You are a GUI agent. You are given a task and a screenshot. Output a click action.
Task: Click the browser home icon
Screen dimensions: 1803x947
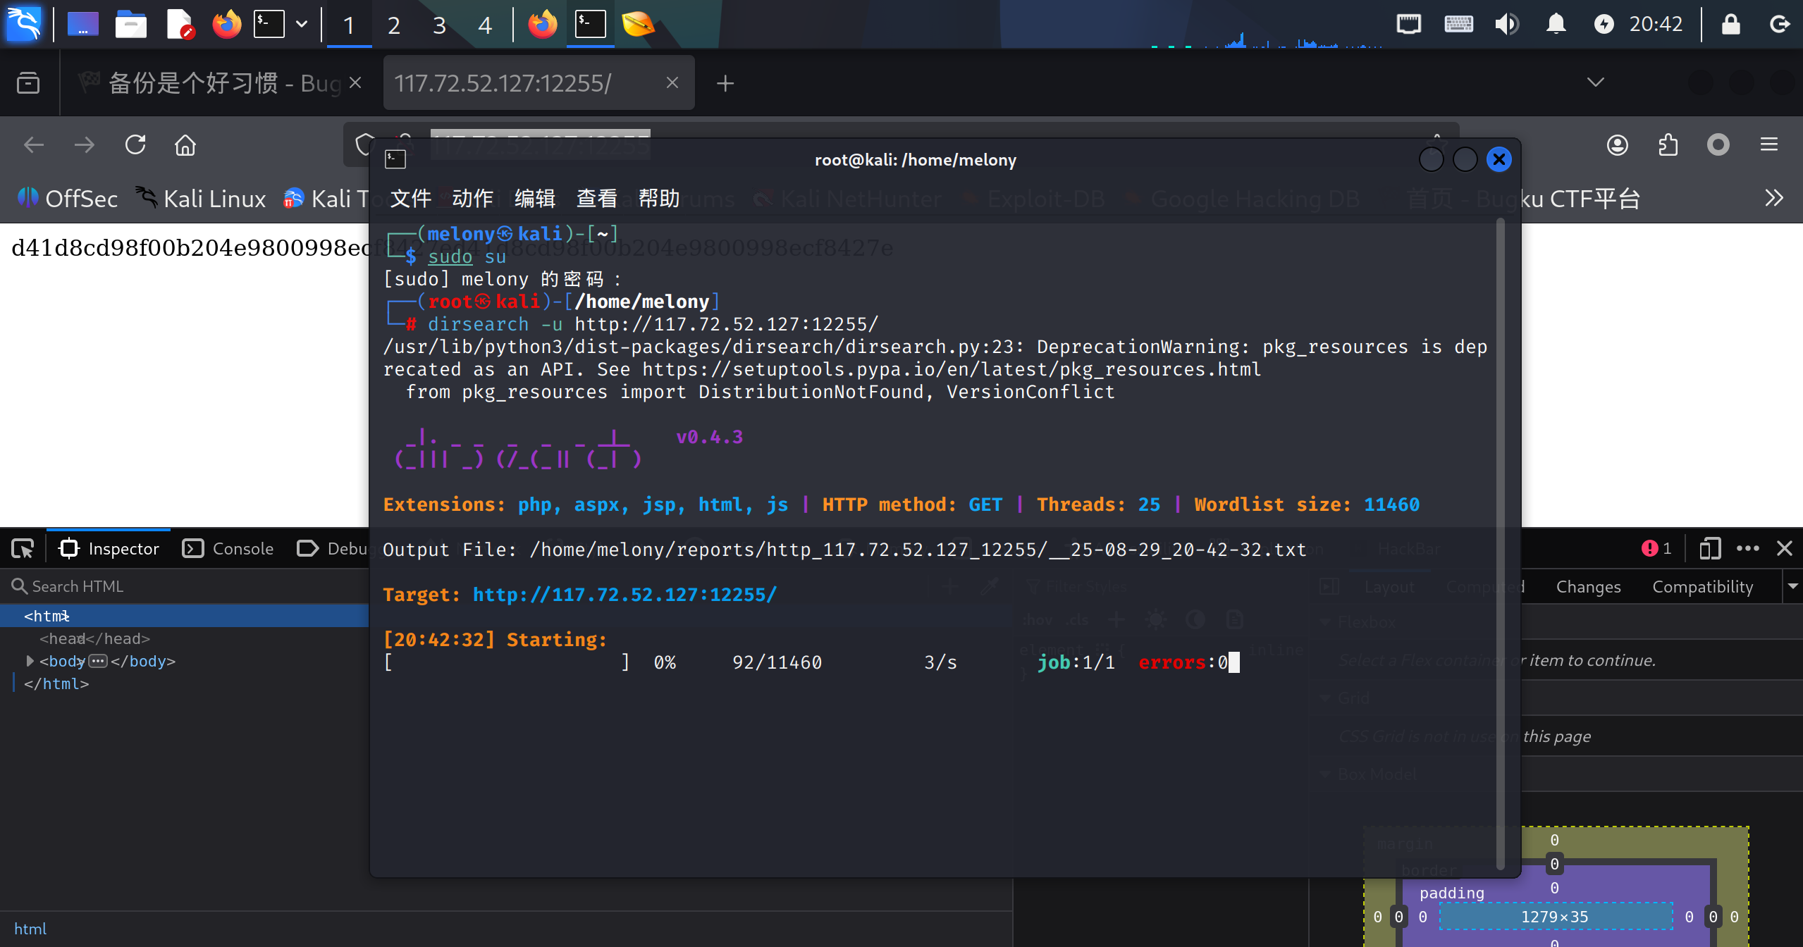point(185,145)
